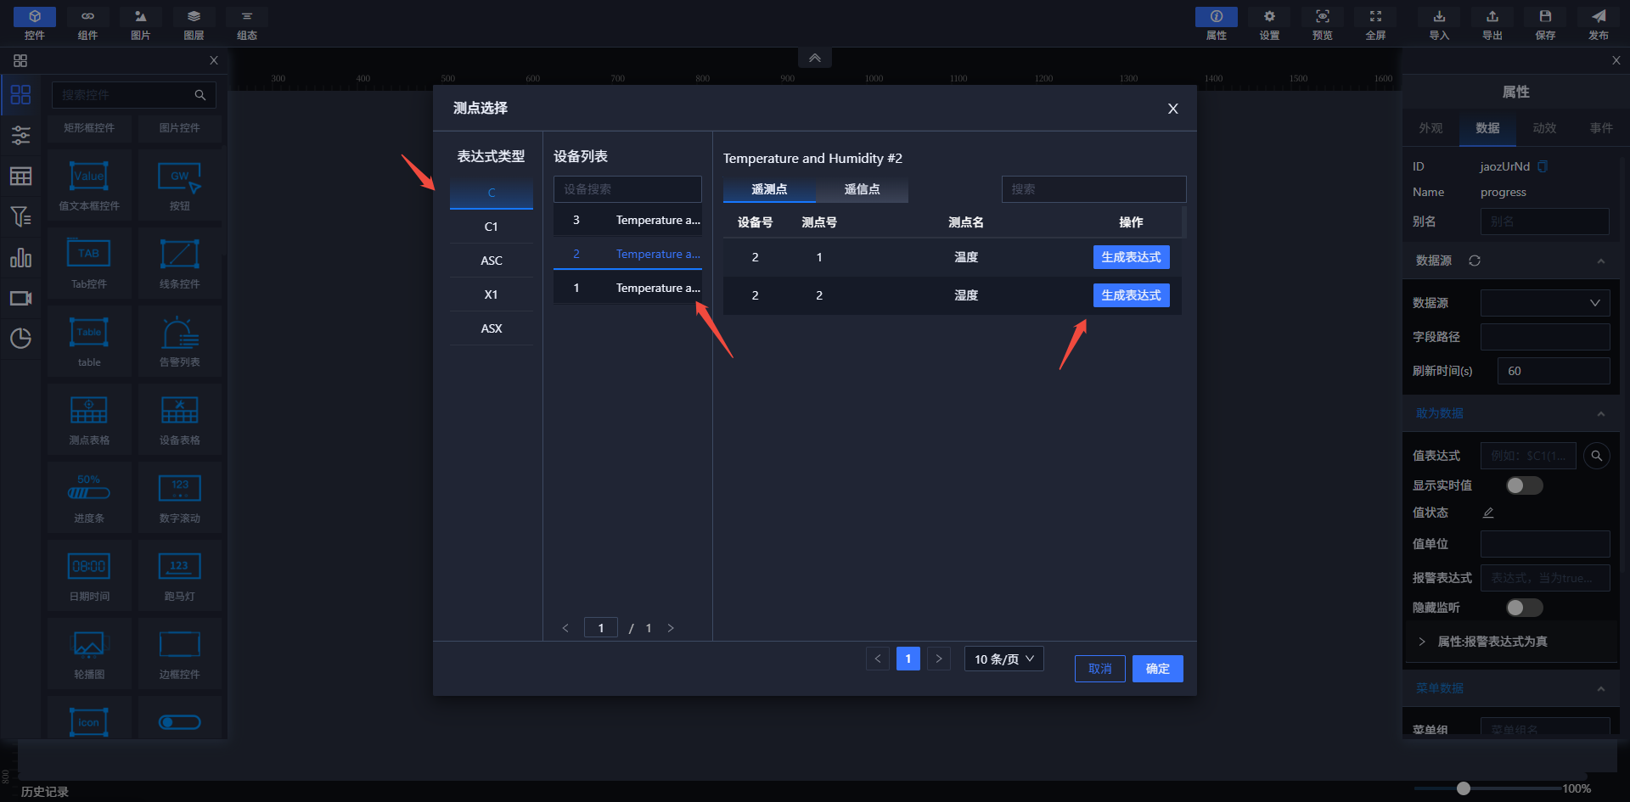Close the 测点选择 dialog
Screen dimensions: 1630x802
(x=1172, y=109)
